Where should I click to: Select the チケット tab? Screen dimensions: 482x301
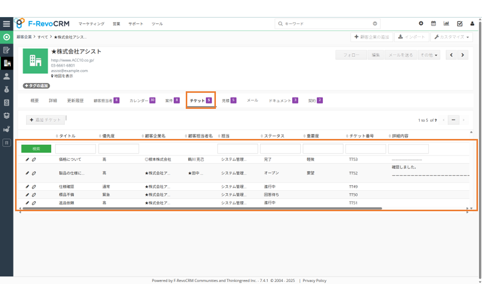[201, 100]
